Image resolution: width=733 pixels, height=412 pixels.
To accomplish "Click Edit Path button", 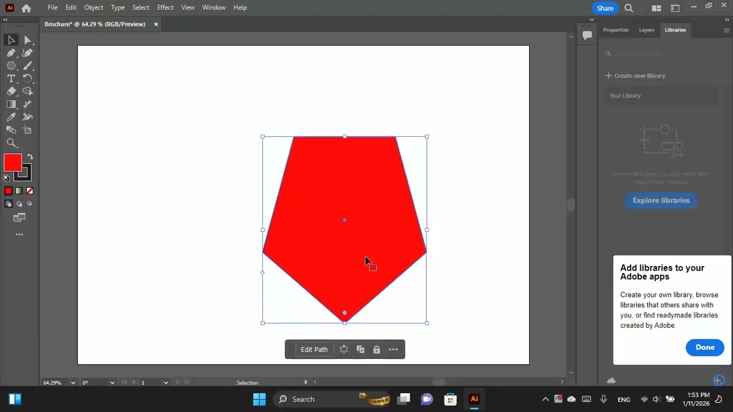I will click(x=314, y=350).
